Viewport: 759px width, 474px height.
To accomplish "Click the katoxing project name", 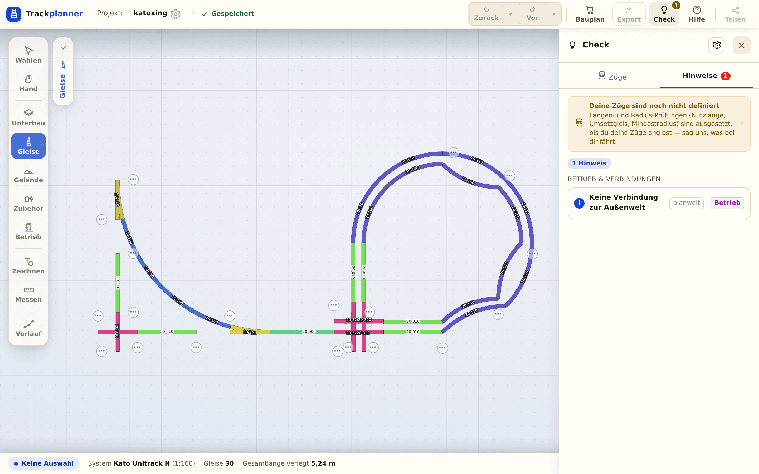I will [x=150, y=13].
